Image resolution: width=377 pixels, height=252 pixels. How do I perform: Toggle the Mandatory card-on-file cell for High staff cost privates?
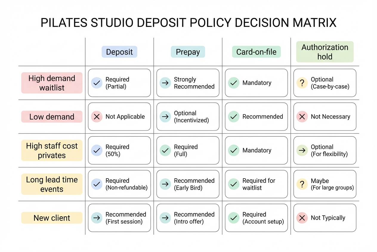pyautogui.click(x=256, y=150)
